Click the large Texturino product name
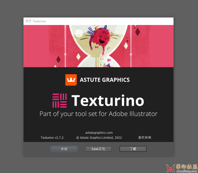The height and width of the screenshot is (173, 198). tap(108, 100)
